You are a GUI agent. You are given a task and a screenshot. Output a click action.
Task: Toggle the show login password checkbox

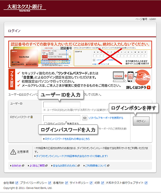(45, 123)
